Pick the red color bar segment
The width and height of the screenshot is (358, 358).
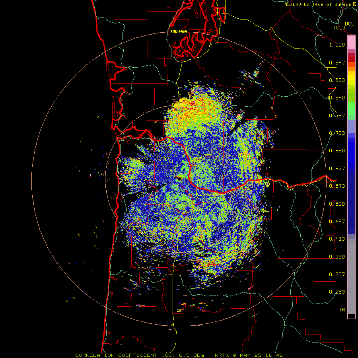(351, 60)
